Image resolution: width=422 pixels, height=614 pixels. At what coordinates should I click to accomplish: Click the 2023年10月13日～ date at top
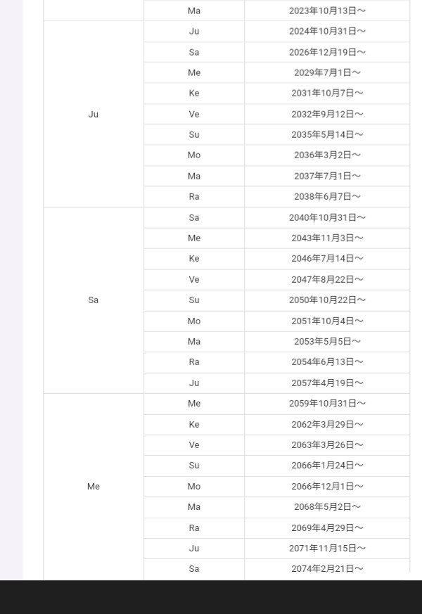point(327,11)
